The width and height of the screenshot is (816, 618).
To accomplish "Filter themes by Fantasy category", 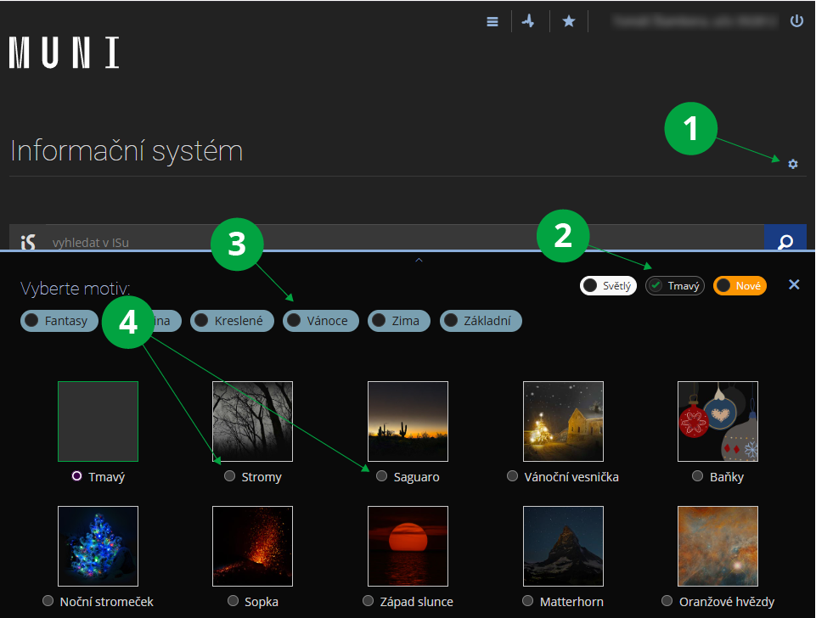I will pos(59,321).
